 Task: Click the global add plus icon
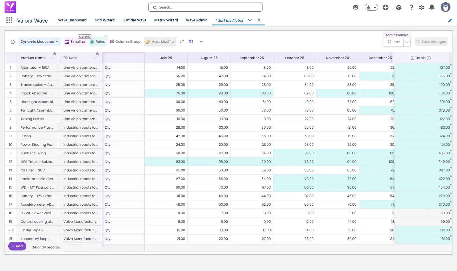pyautogui.click(x=386, y=7)
